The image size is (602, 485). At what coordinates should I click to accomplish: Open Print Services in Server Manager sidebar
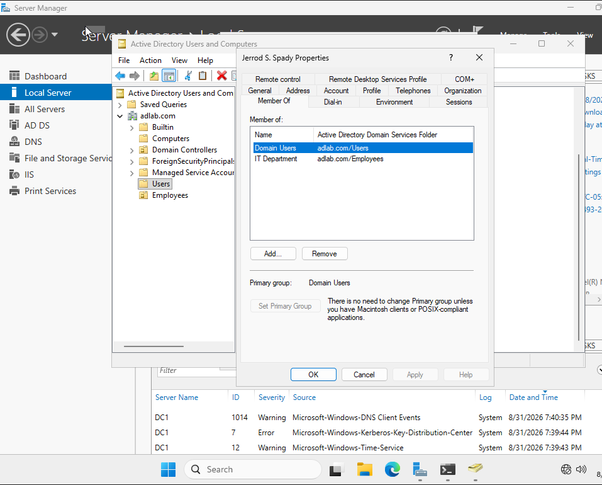coord(50,191)
